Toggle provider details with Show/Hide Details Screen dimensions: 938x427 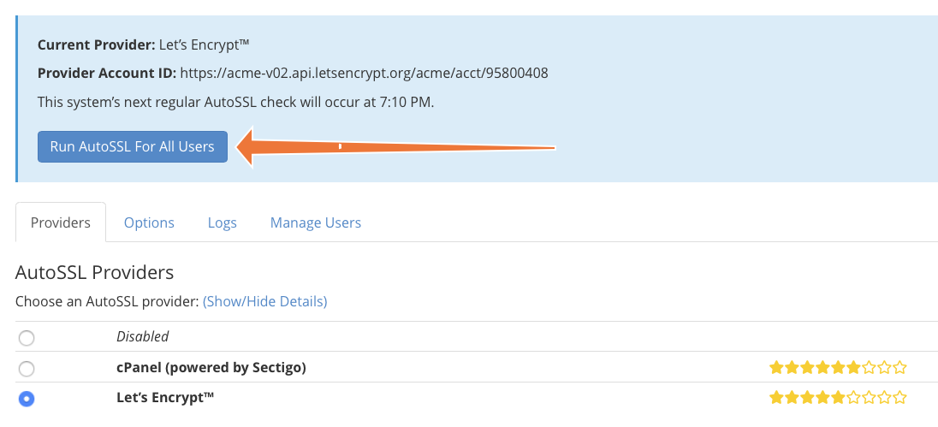point(264,301)
